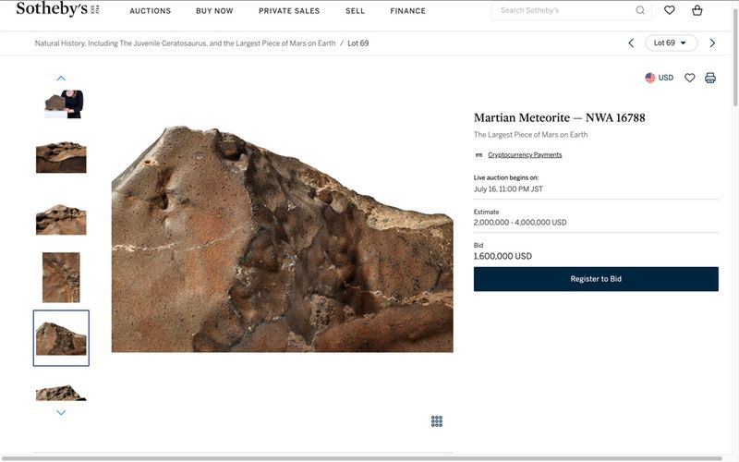Viewport: 739px width, 462px height.
Task: Save lot with heart icon near USD
Action: click(x=689, y=78)
